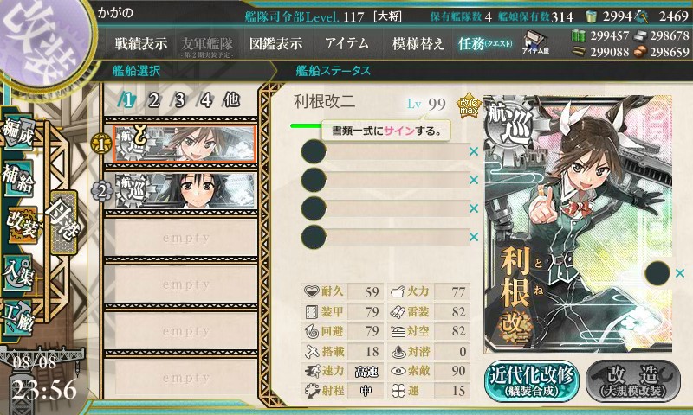Click the 母港 home port icon
693x415 pixels.
(x=64, y=222)
